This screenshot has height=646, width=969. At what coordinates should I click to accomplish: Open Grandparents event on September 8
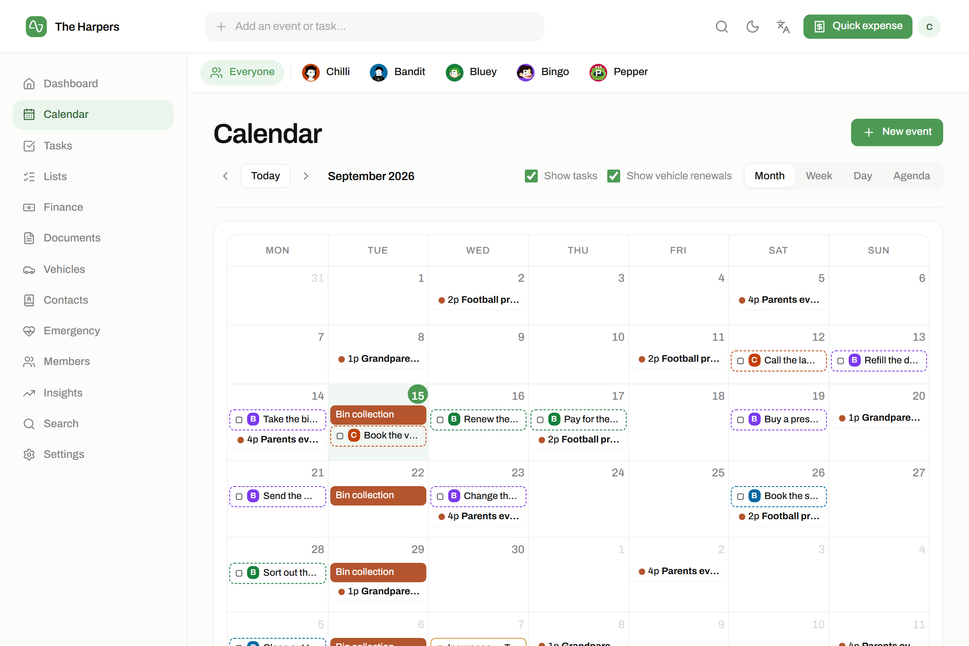tap(378, 359)
